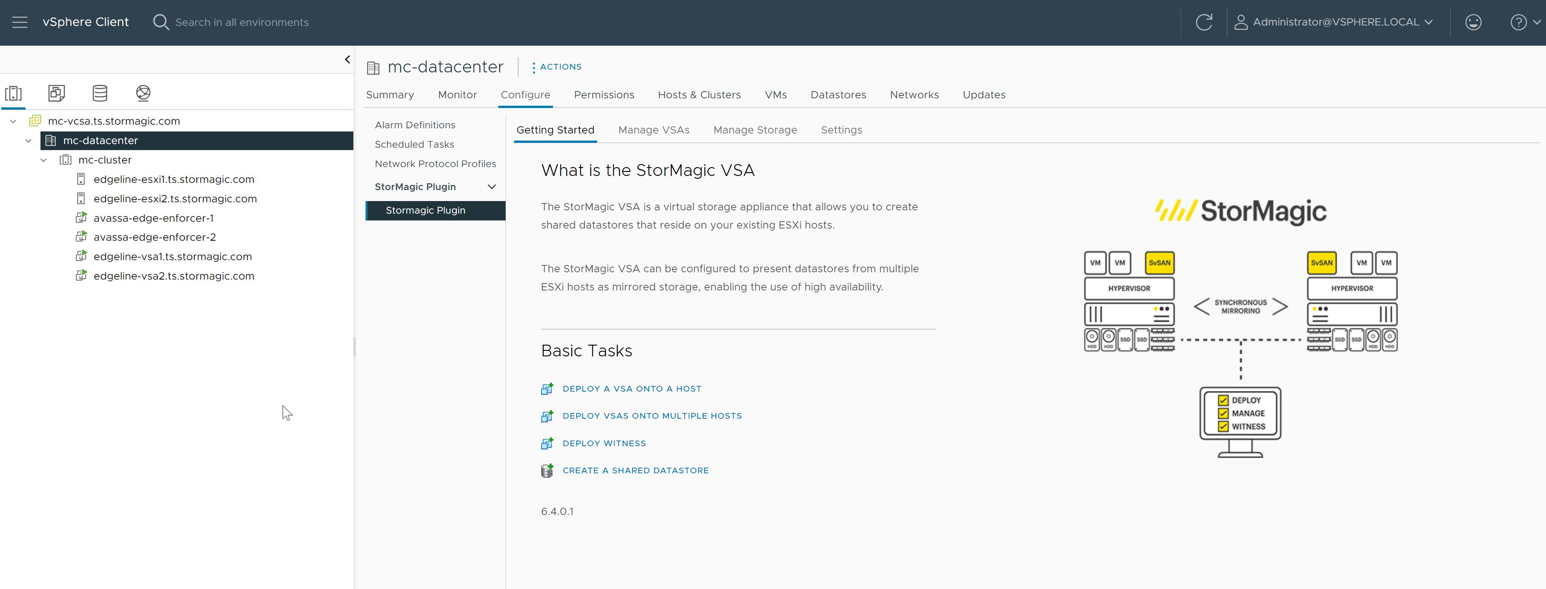Open the Hosts & Clusters tab

coord(699,95)
